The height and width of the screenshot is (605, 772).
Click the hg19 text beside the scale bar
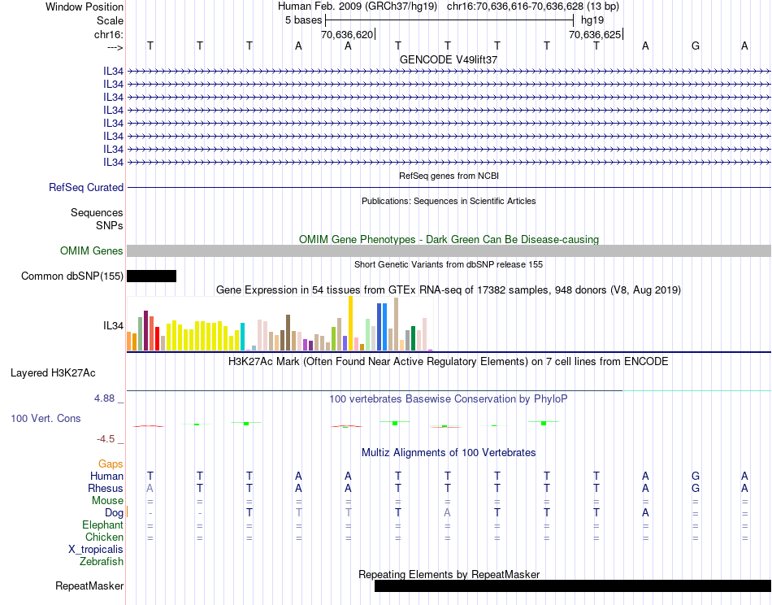pyautogui.click(x=592, y=20)
